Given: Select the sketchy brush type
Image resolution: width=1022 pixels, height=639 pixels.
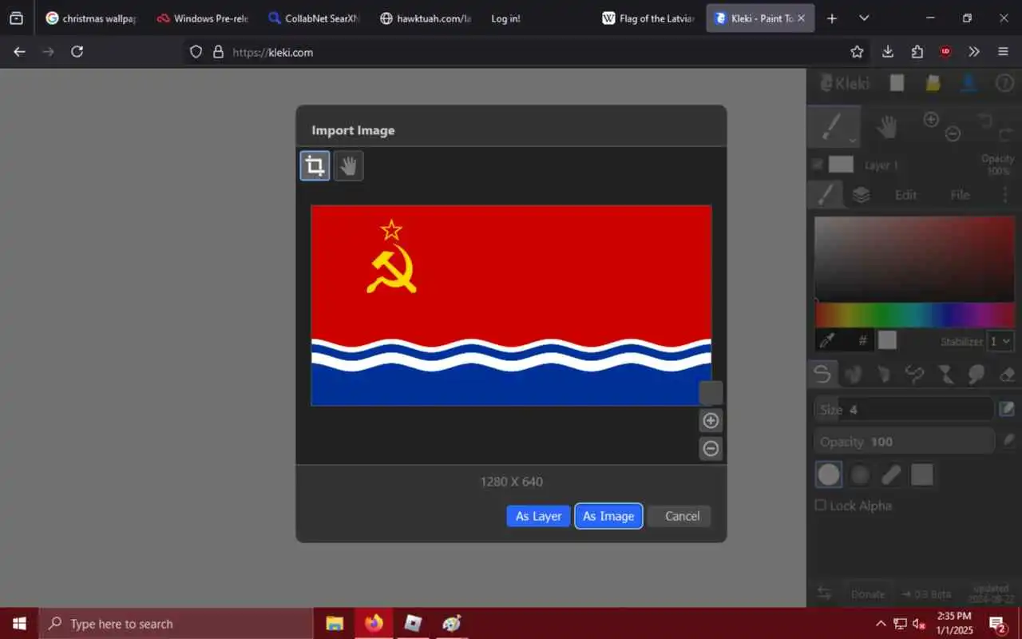Looking at the screenshot, I should (883, 373).
